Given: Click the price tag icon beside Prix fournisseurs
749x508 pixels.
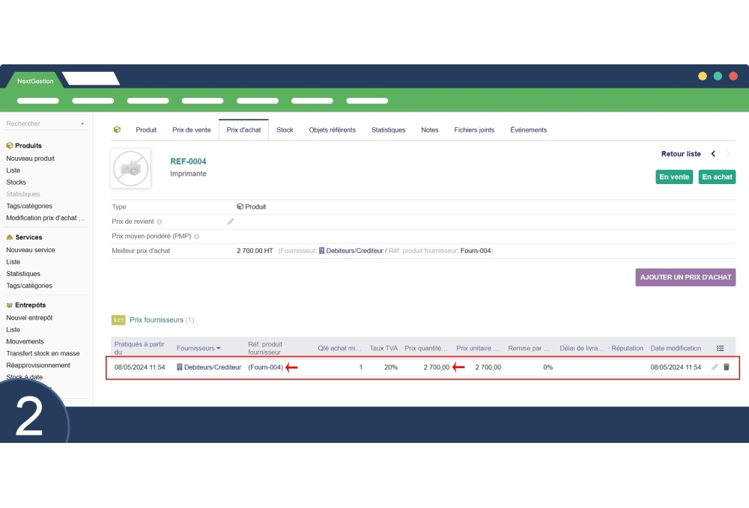Looking at the screenshot, I should pos(117,319).
